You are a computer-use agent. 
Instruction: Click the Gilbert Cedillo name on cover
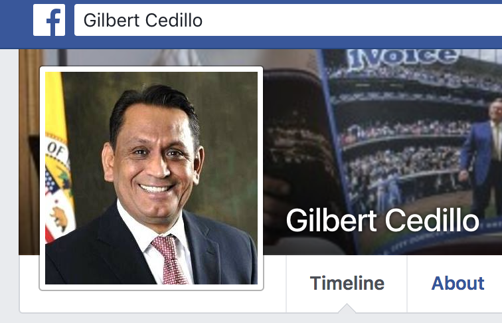[x=382, y=220]
